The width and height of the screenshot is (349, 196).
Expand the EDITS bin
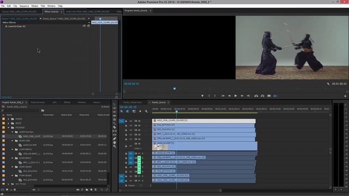pyautogui.click(x=9, y=124)
